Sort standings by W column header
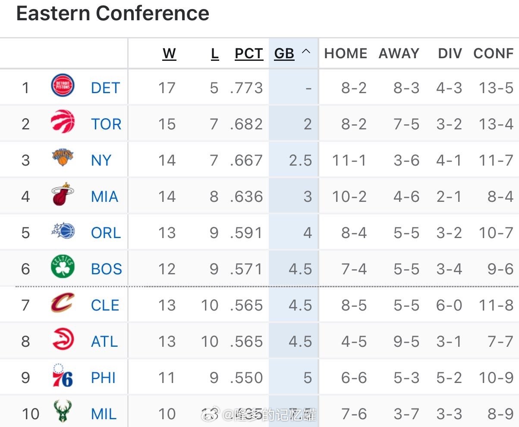519x427 pixels. pyautogui.click(x=169, y=53)
